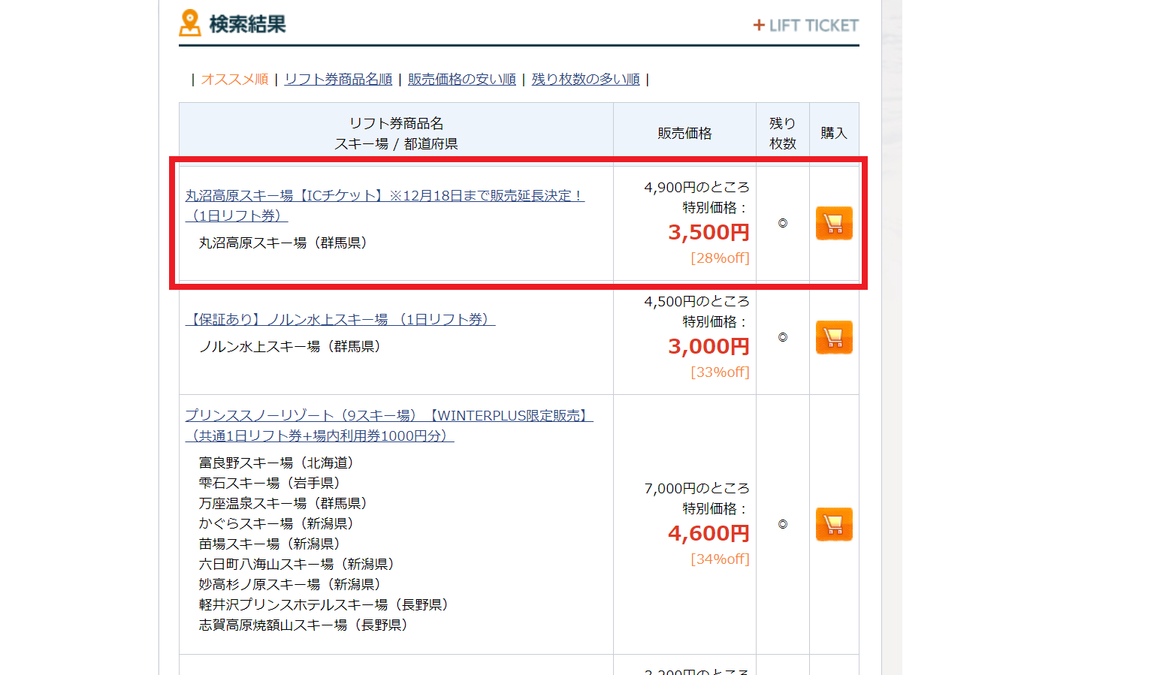1154x675 pixels.
Task: Sort results by リフト券商品名順
Action: click(338, 80)
